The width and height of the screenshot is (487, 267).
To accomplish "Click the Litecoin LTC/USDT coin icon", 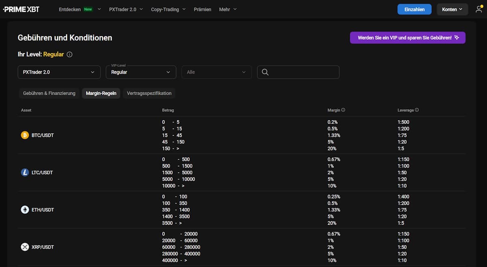I will tap(25, 172).
